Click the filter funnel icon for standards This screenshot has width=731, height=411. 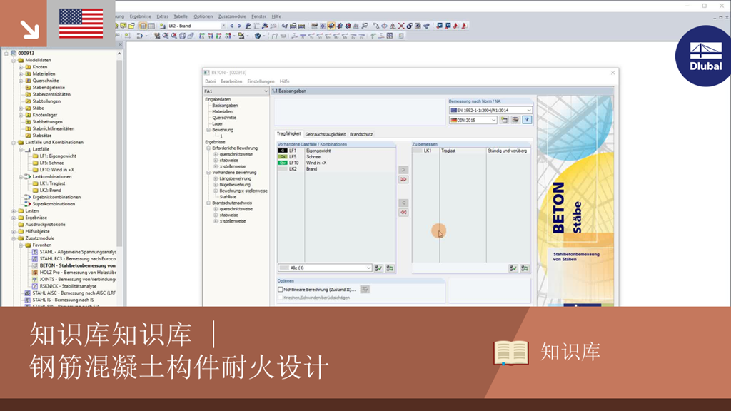(527, 120)
